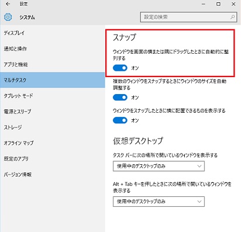
Task: Click the 仮想デスクトップ heading
Action: point(138,141)
